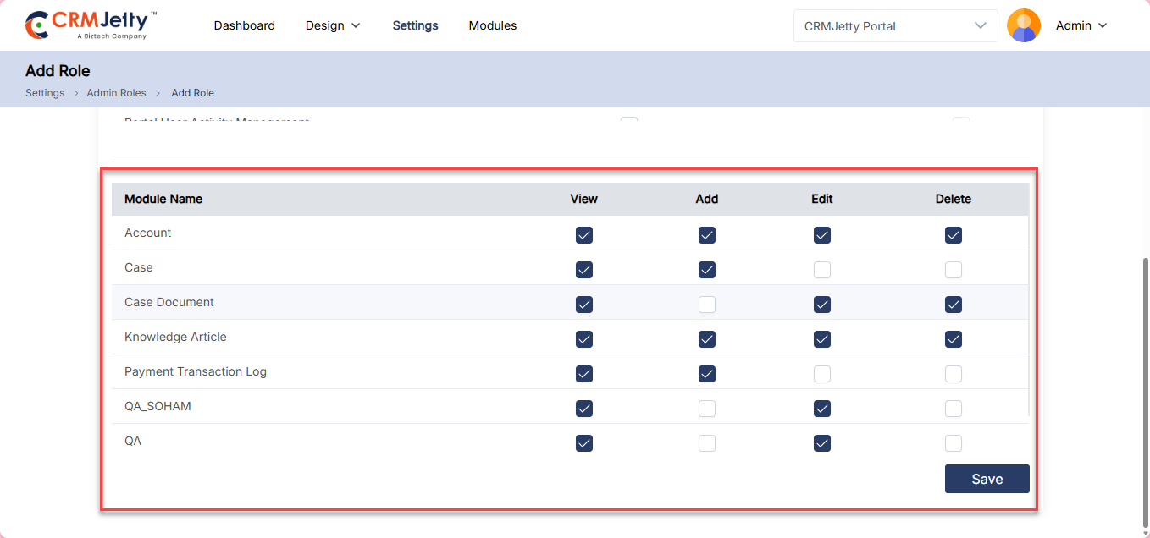Expand the Design dropdown menu

click(333, 25)
